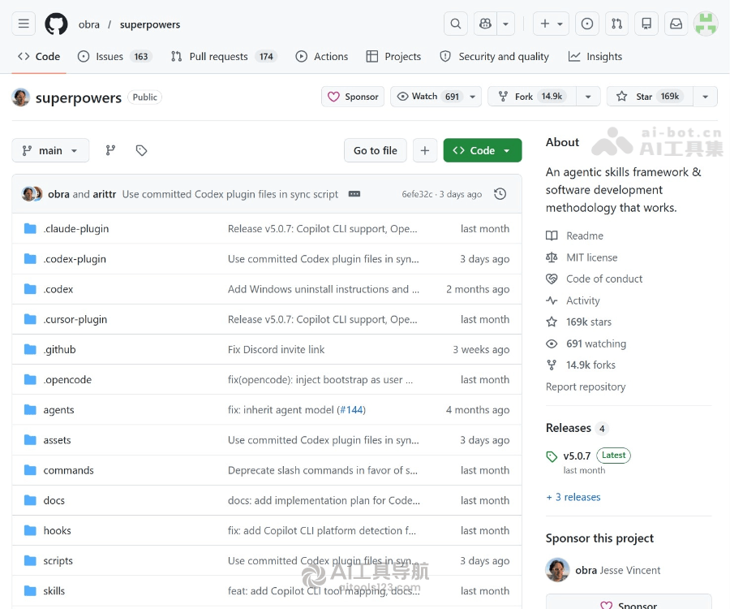Switch to the Code tab

pyautogui.click(x=39, y=56)
